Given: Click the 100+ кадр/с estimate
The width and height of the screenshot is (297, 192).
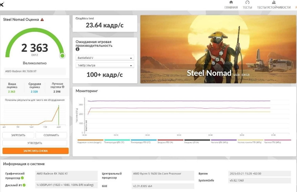Looking at the screenshot, I should pyautogui.click(x=105, y=75).
